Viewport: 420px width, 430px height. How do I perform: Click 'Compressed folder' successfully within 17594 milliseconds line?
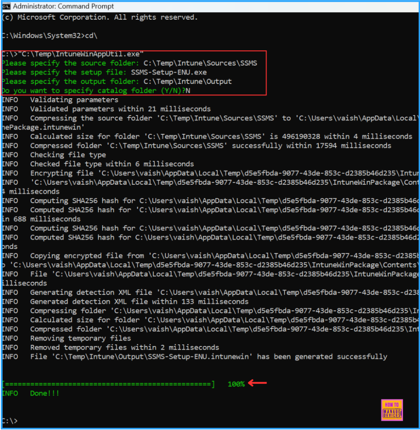(x=197, y=146)
